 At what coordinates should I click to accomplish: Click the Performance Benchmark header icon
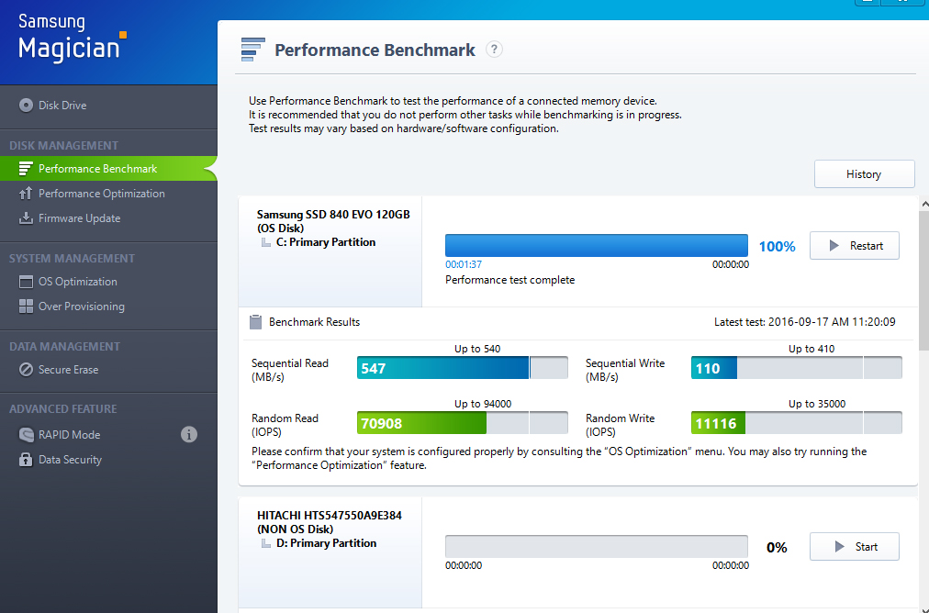[x=252, y=50]
